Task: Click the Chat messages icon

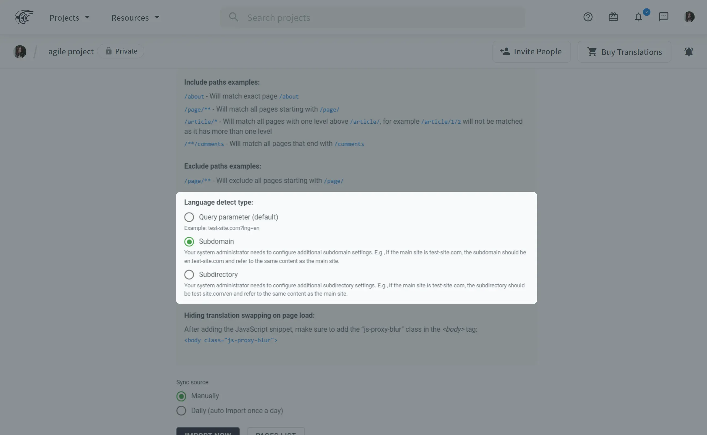Action: [x=663, y=17]
